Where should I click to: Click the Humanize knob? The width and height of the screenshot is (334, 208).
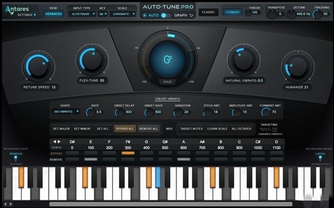click(298, 67)
